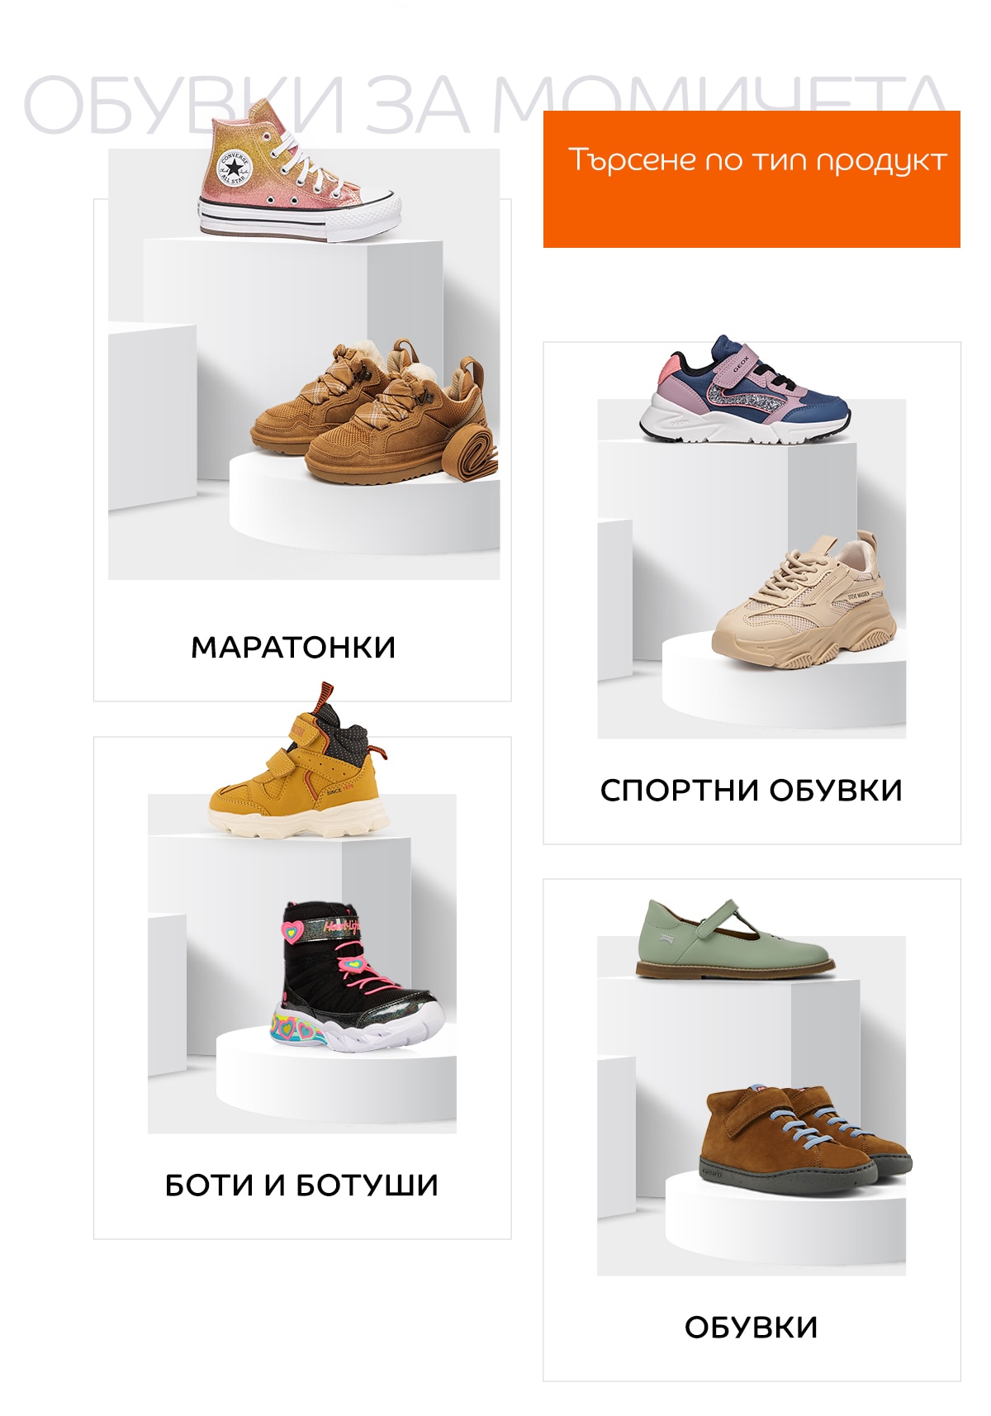Choose the brown suede shoes with blue laces
991x1416 pixels.
(805, 1136)
